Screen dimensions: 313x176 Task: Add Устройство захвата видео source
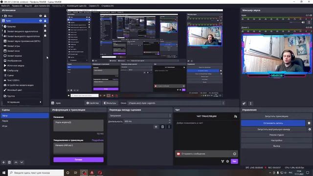[x=20, y=85]
